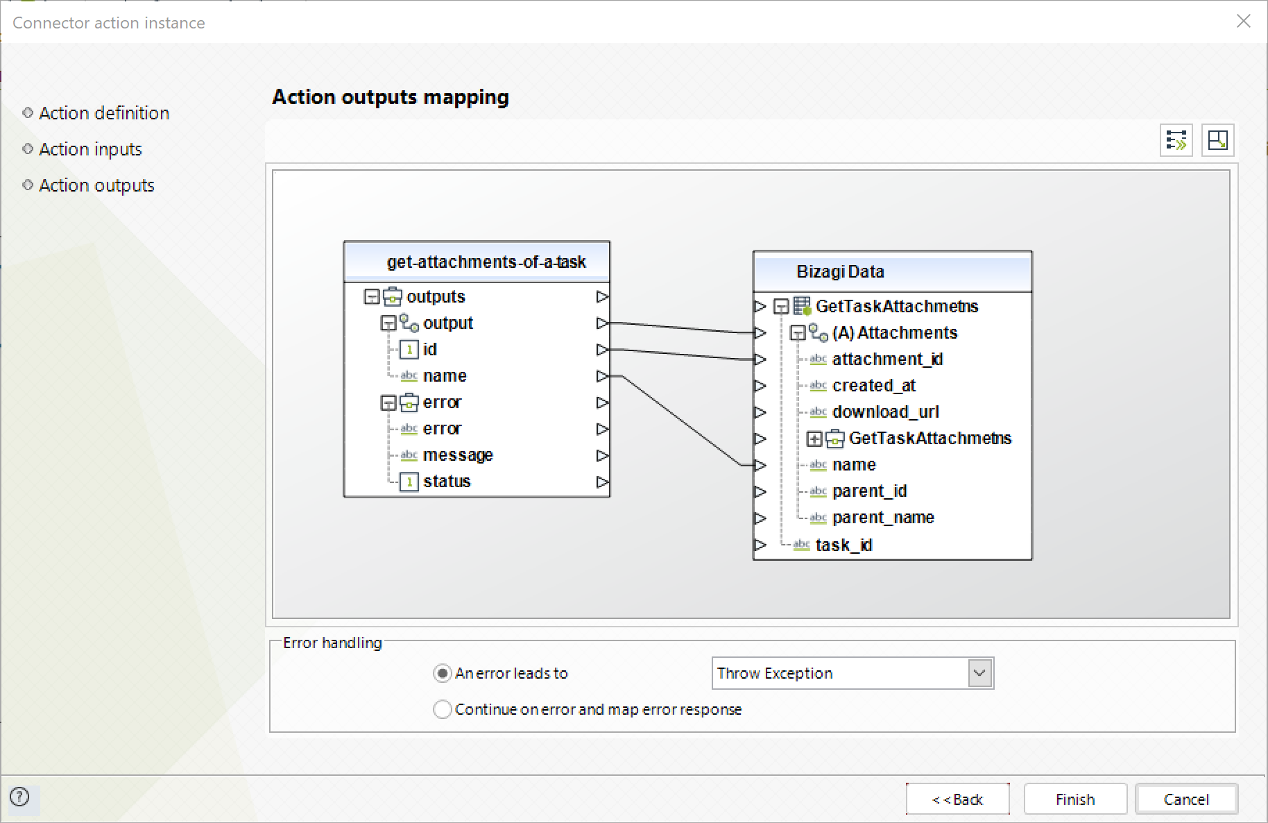Select the 'parent_name' Bizagi attribute
This screenshot has height=823, width=1268.
point(883,518)
